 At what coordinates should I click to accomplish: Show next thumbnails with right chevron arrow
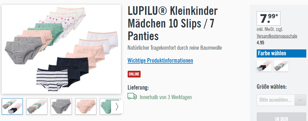pyautogui.click(x=117, y=107)
